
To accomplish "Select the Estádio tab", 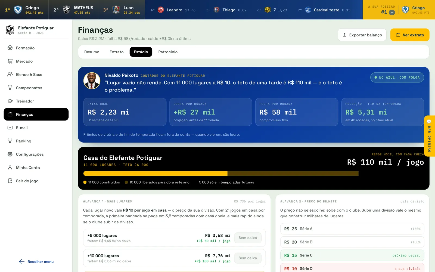I will click(141, 52).
